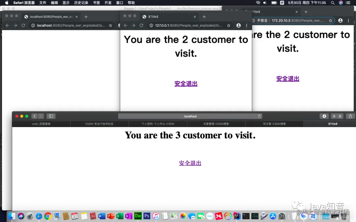Click 安全退出 in the 172.20.10.3 Chrome window
This screenshot has height=222, width=356.
click(x=288, y=79)
